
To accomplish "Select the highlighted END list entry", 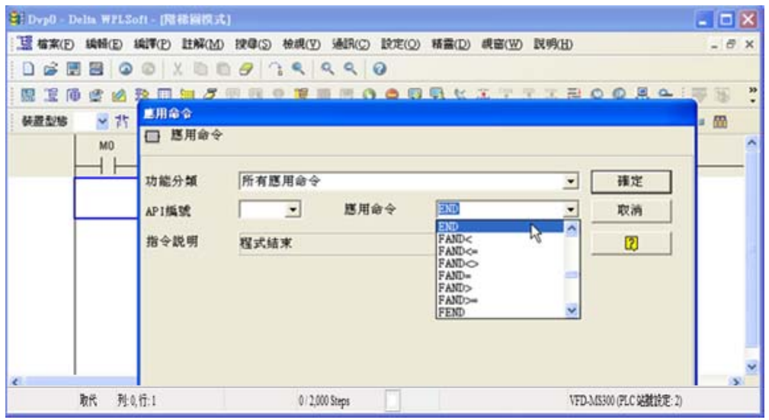I will (x=450, y=226).
